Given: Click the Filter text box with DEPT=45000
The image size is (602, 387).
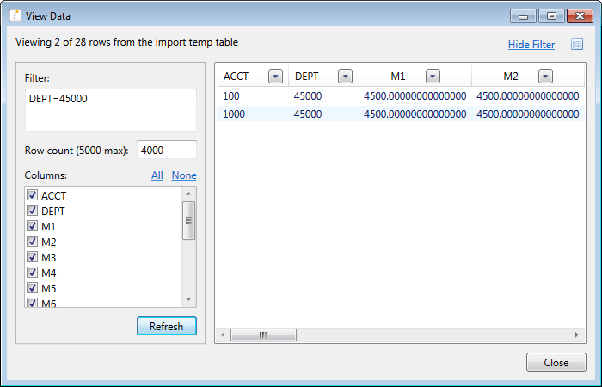Looking at the screenshot, I should pyautogui.click(x=111, y=110).
